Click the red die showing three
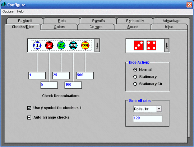The height and width of the screenshot is (147, 194). click(x=139, y=45)
